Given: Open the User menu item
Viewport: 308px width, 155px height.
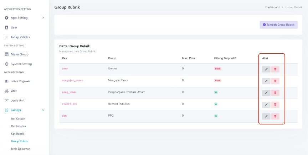Looking at the screenshot, I should coord(14,27).
